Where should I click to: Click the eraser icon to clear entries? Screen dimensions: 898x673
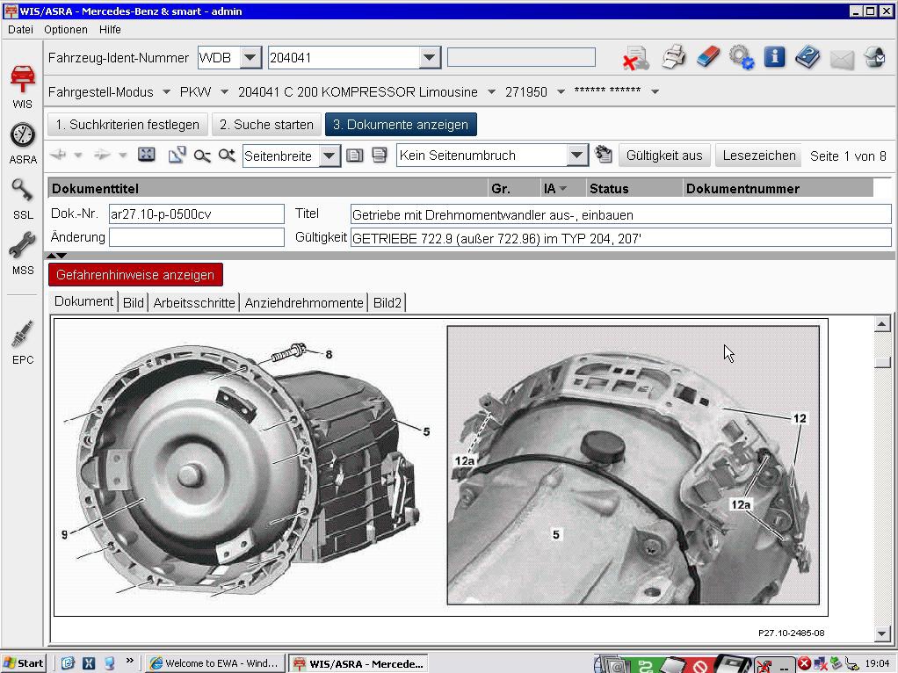click(x=708, y=57)
